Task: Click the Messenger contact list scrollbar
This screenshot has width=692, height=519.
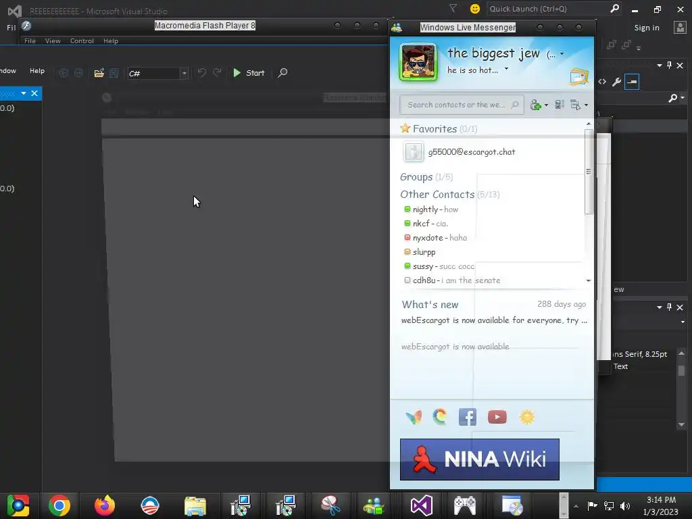Action: 589,172
